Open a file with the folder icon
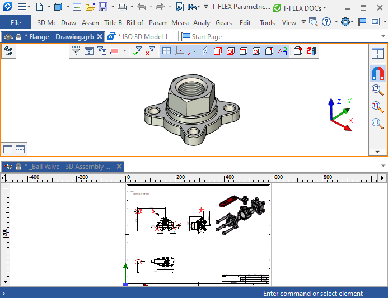This screenshot has width=388, height=298. tap(90, 7)
